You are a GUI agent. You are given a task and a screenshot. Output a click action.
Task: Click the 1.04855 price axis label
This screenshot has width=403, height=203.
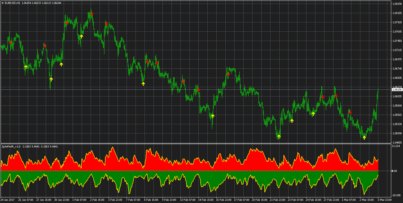point(397,142)
